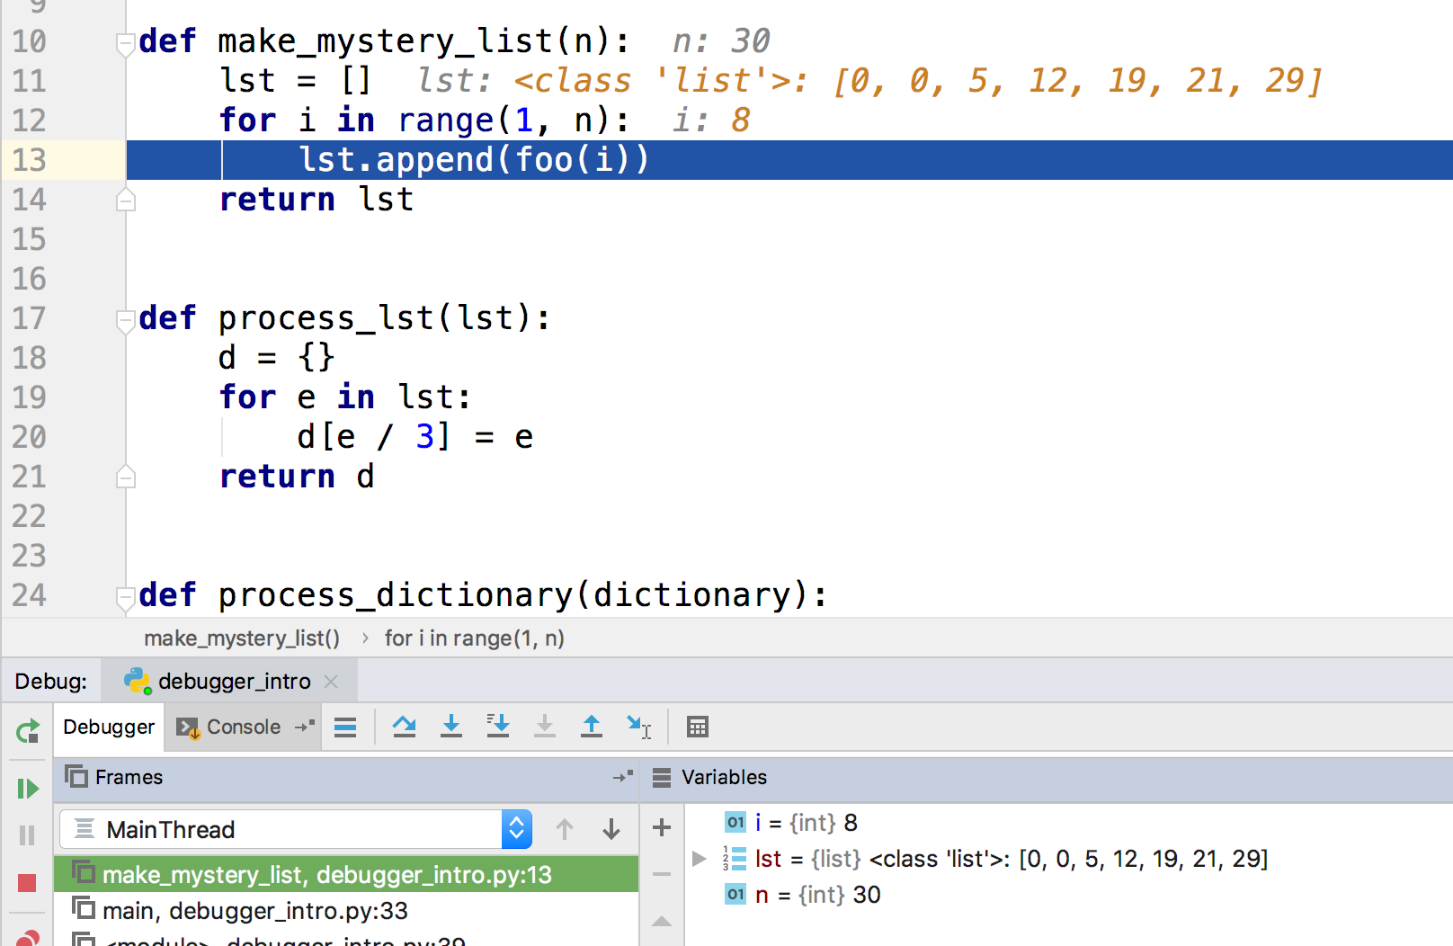Select variable n = {int} 30

(803, 895)
